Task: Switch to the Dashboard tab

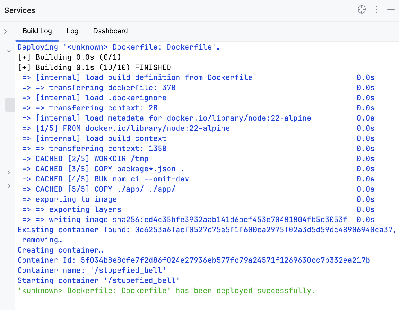Action: click(110, 31)
